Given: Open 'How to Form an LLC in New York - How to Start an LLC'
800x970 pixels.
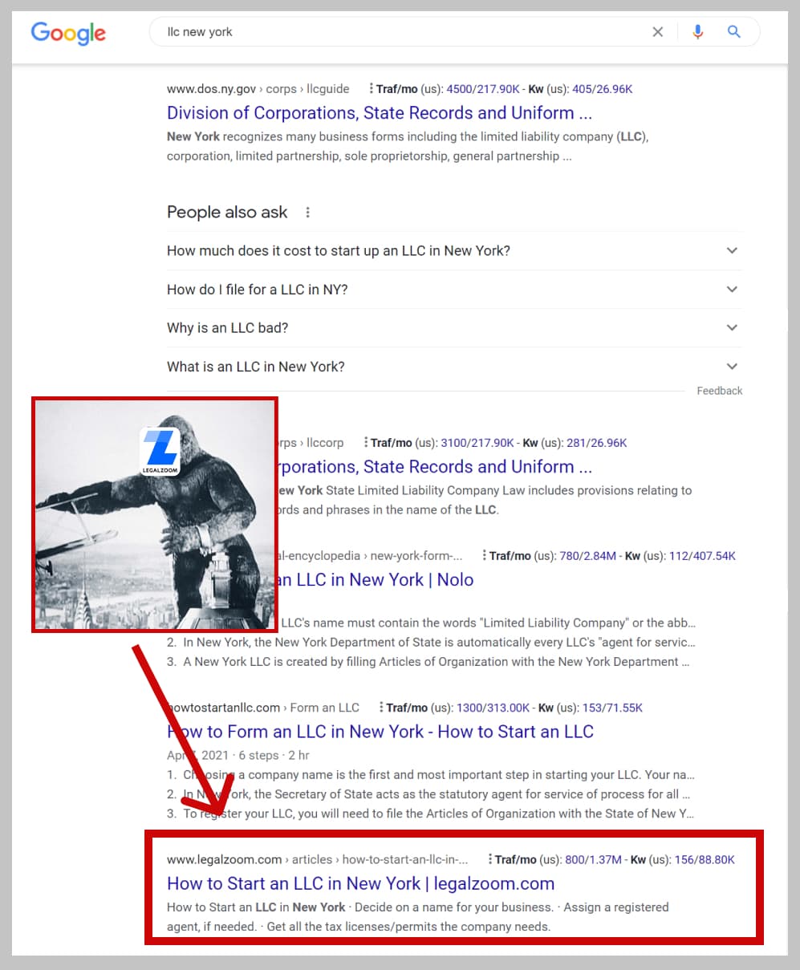Looking at the screenshot, I should [380, 732].
